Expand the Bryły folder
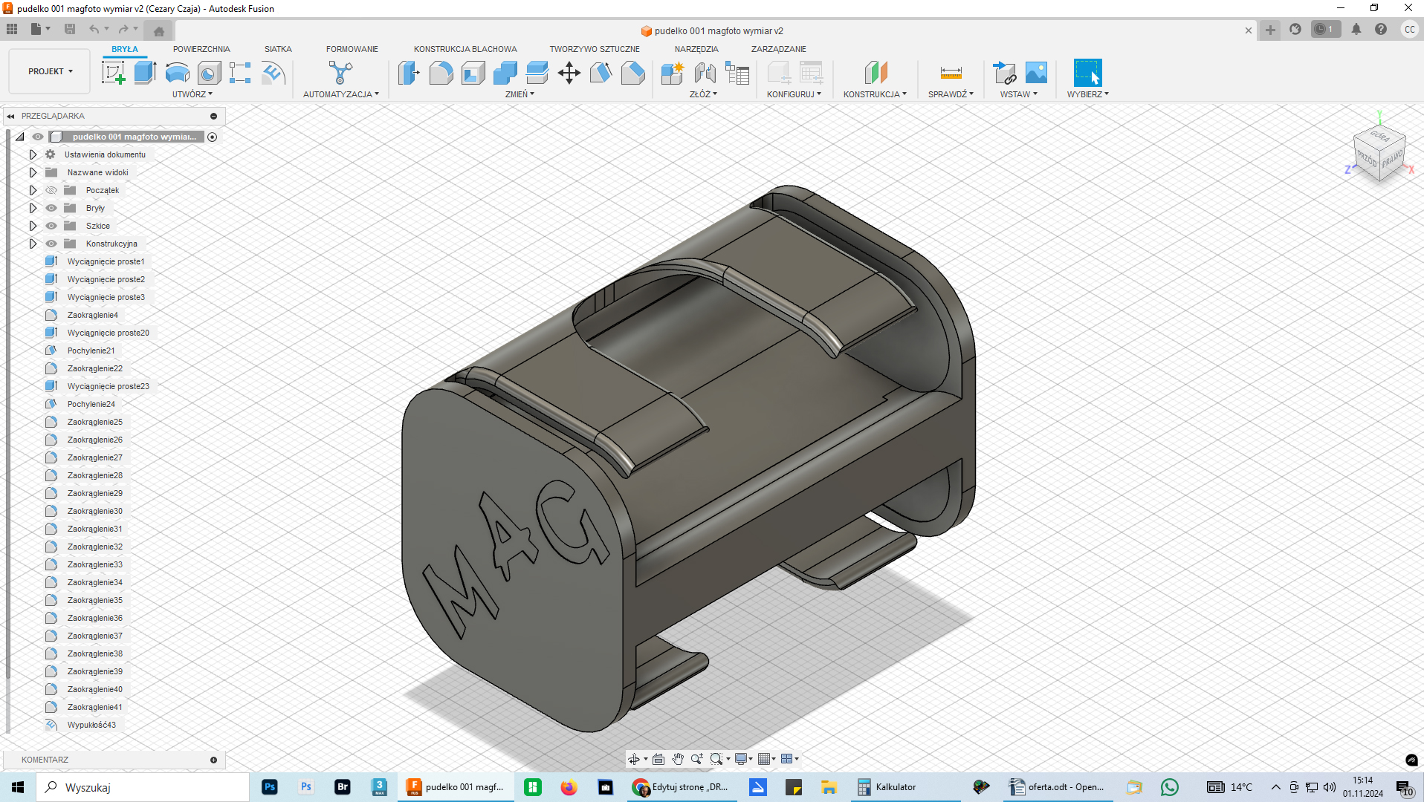 point(33,208)
